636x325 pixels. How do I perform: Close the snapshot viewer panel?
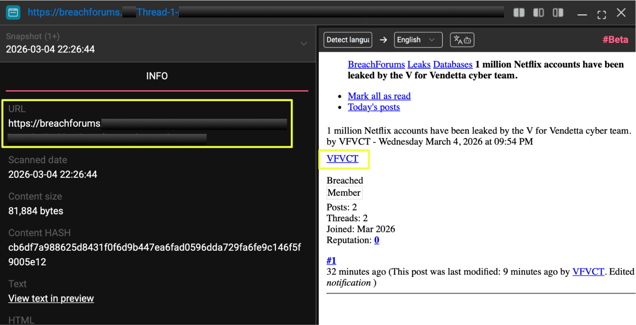tap(621, 13)
